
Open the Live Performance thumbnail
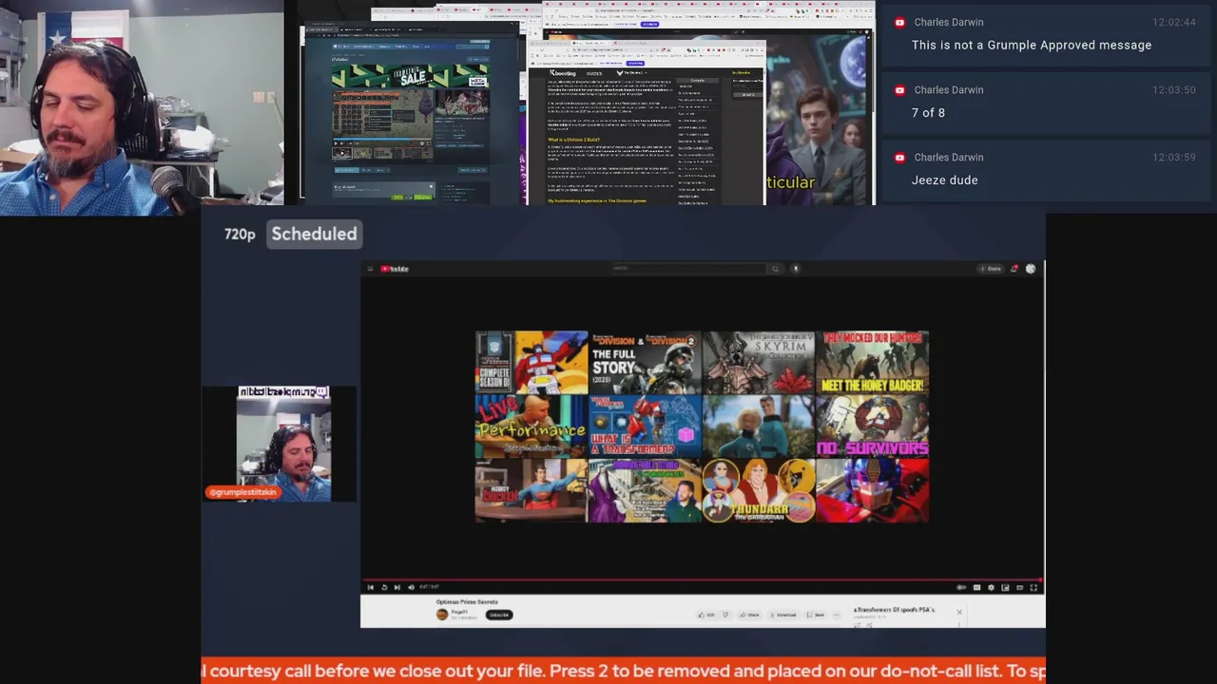pos(531,426)
